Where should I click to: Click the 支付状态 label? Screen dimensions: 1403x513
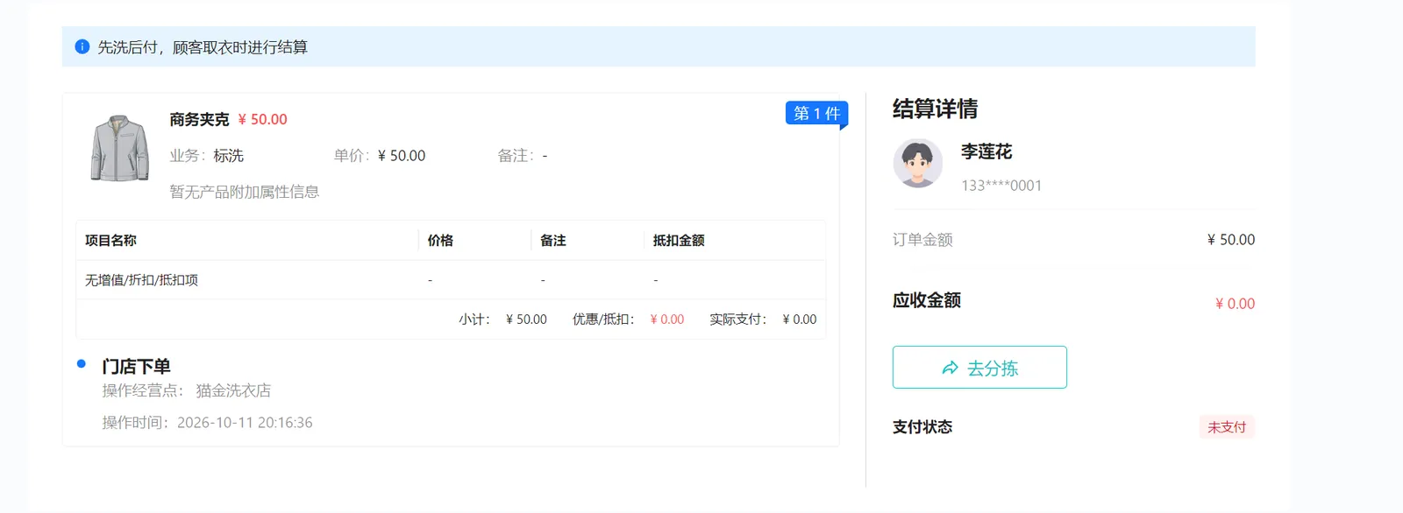coord(922,427)
